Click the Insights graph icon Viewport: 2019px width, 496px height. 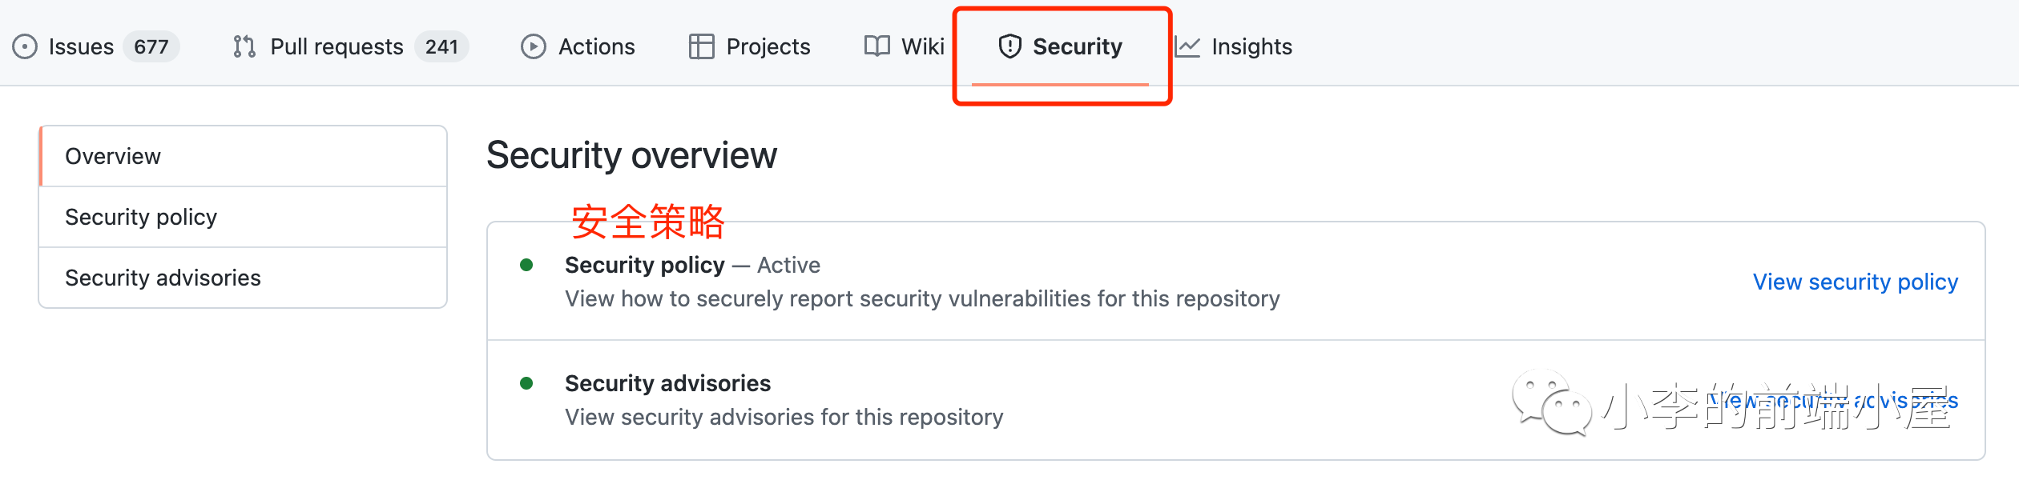pyautogui.click(x=1187, y=47)
